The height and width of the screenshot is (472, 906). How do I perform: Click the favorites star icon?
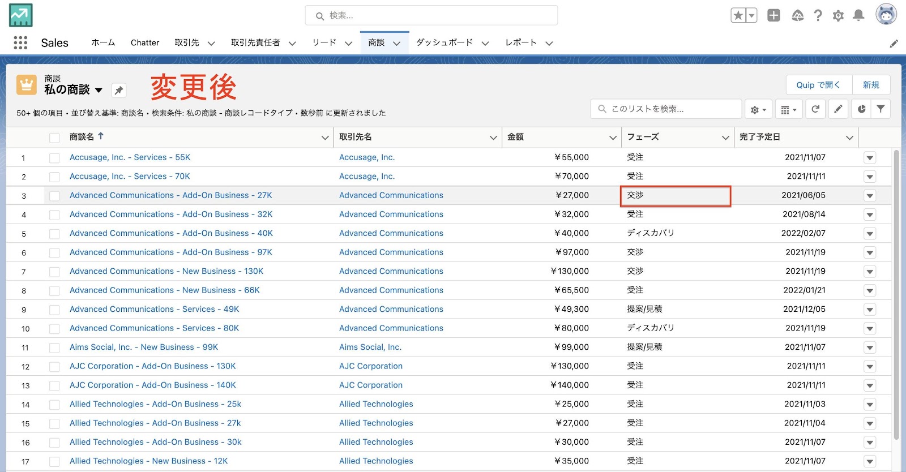click(738, 16)
